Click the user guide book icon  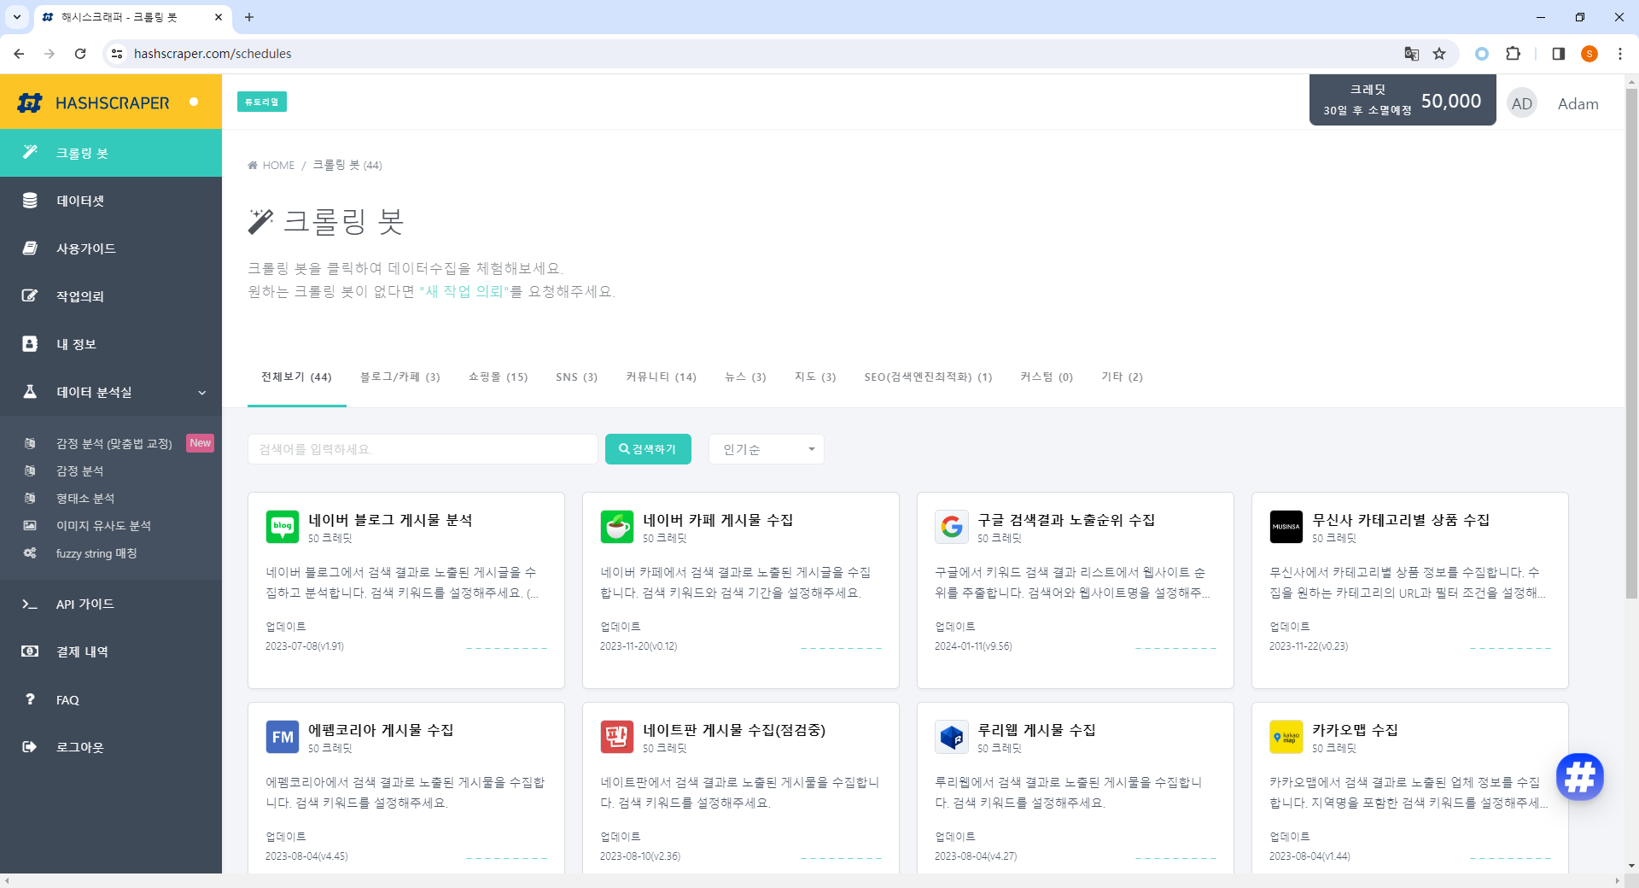[30, 248]
